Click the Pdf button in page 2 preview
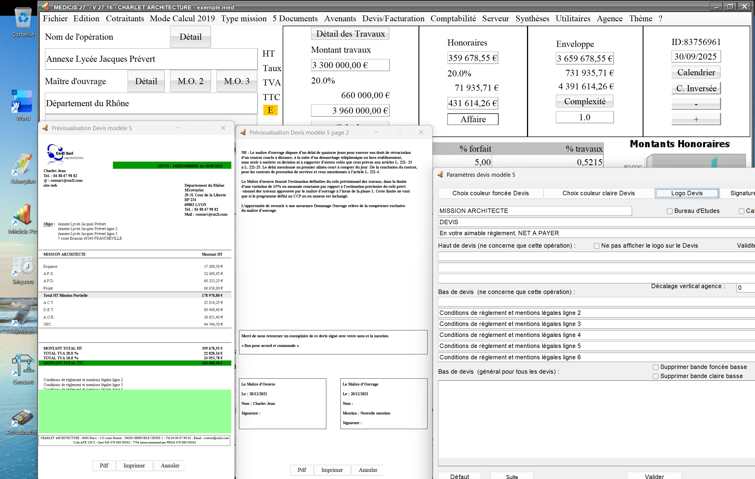755x479 pixels. click(302, 470)
